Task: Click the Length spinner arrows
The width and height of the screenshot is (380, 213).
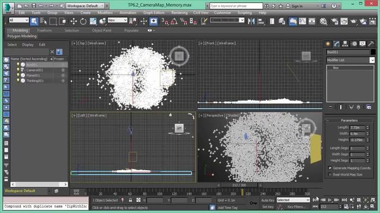Action: coord(368,127)
